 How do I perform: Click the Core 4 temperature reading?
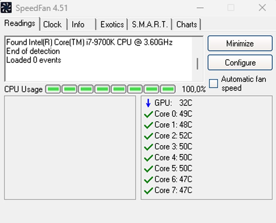pos(173,158)
